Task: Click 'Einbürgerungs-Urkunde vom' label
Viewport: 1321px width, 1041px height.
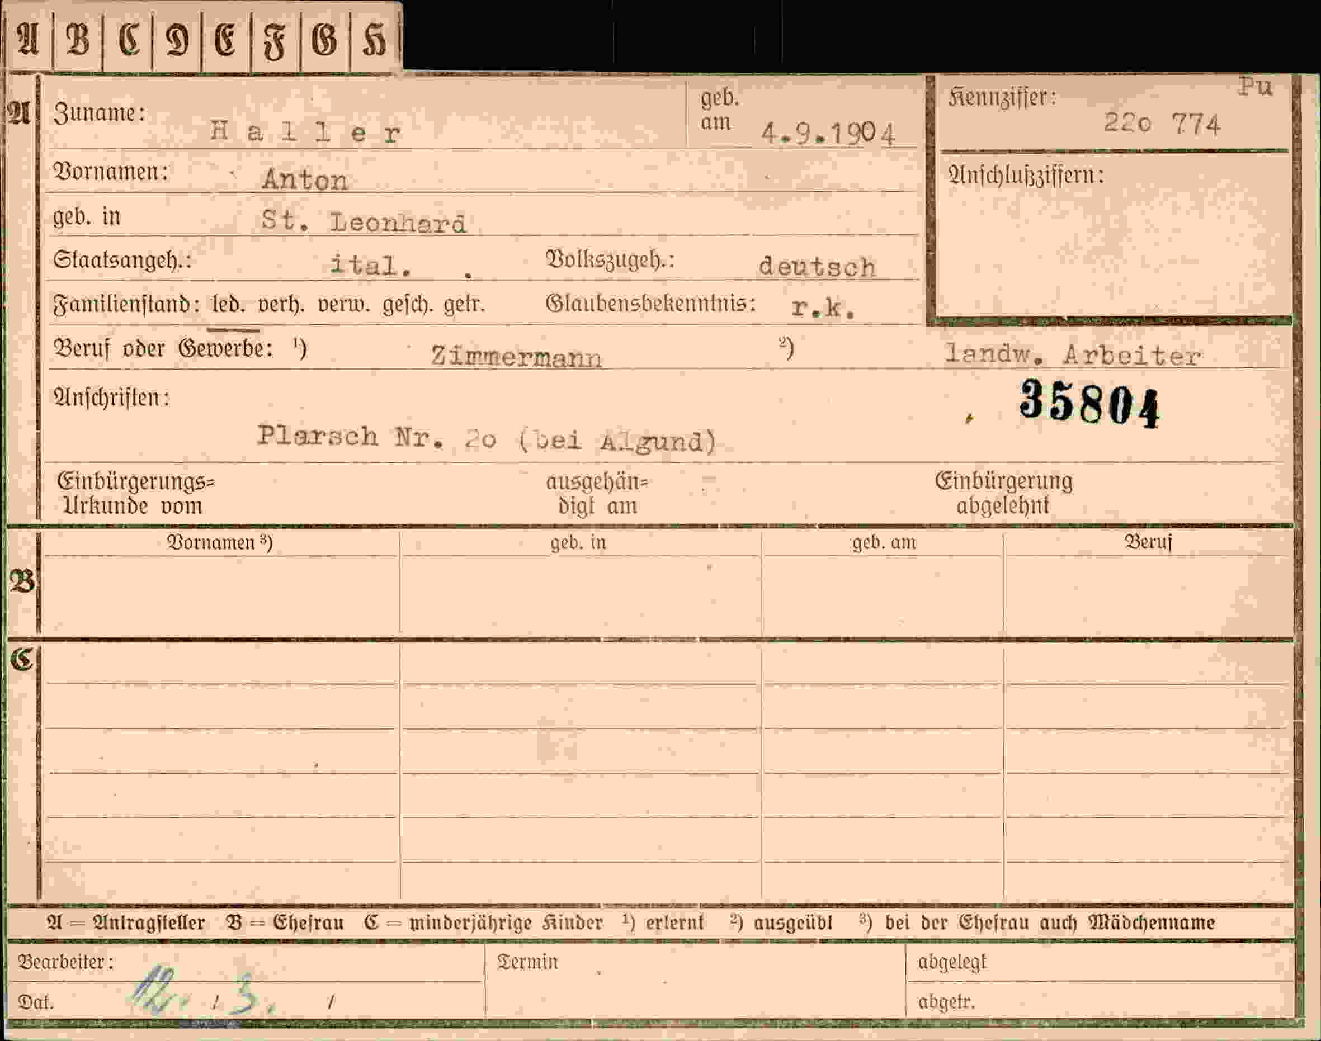Action: (x=135, y=493)
